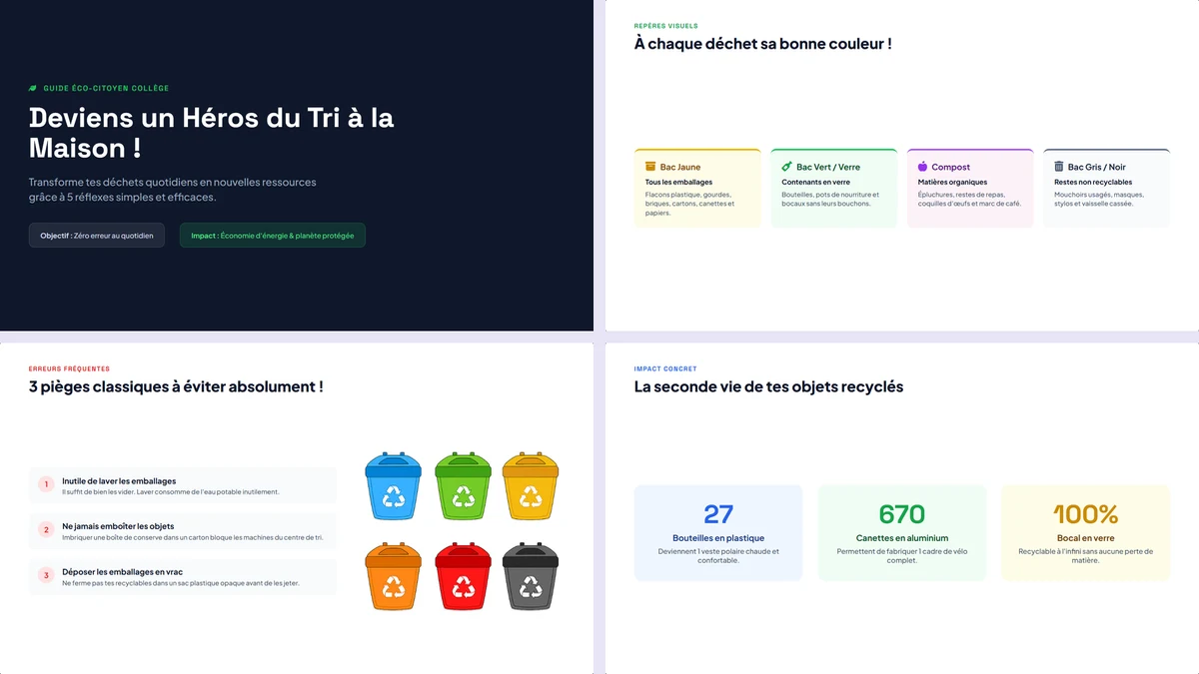The image size is (1199, 674).
Task: Click the text Mouchoirs usagés, masques
Action: 1099,199
